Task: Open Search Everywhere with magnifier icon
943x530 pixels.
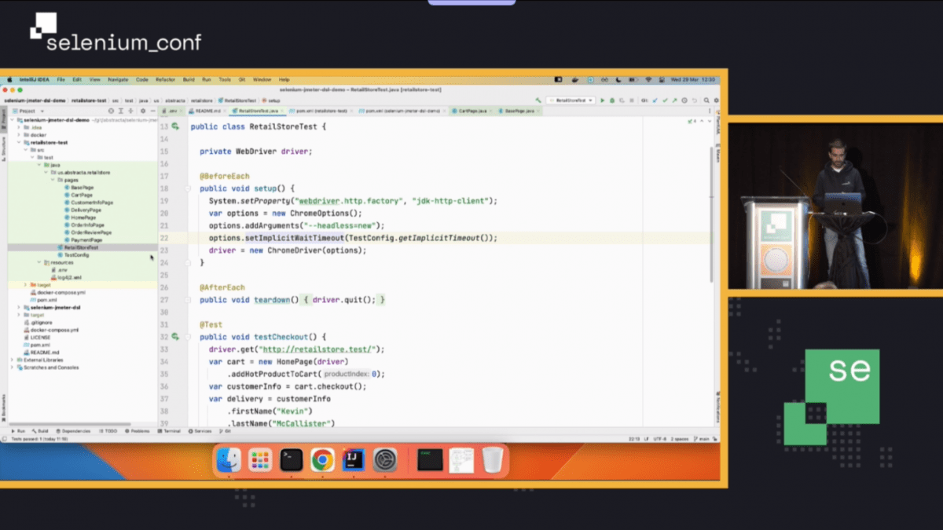Action: [706, 101]
